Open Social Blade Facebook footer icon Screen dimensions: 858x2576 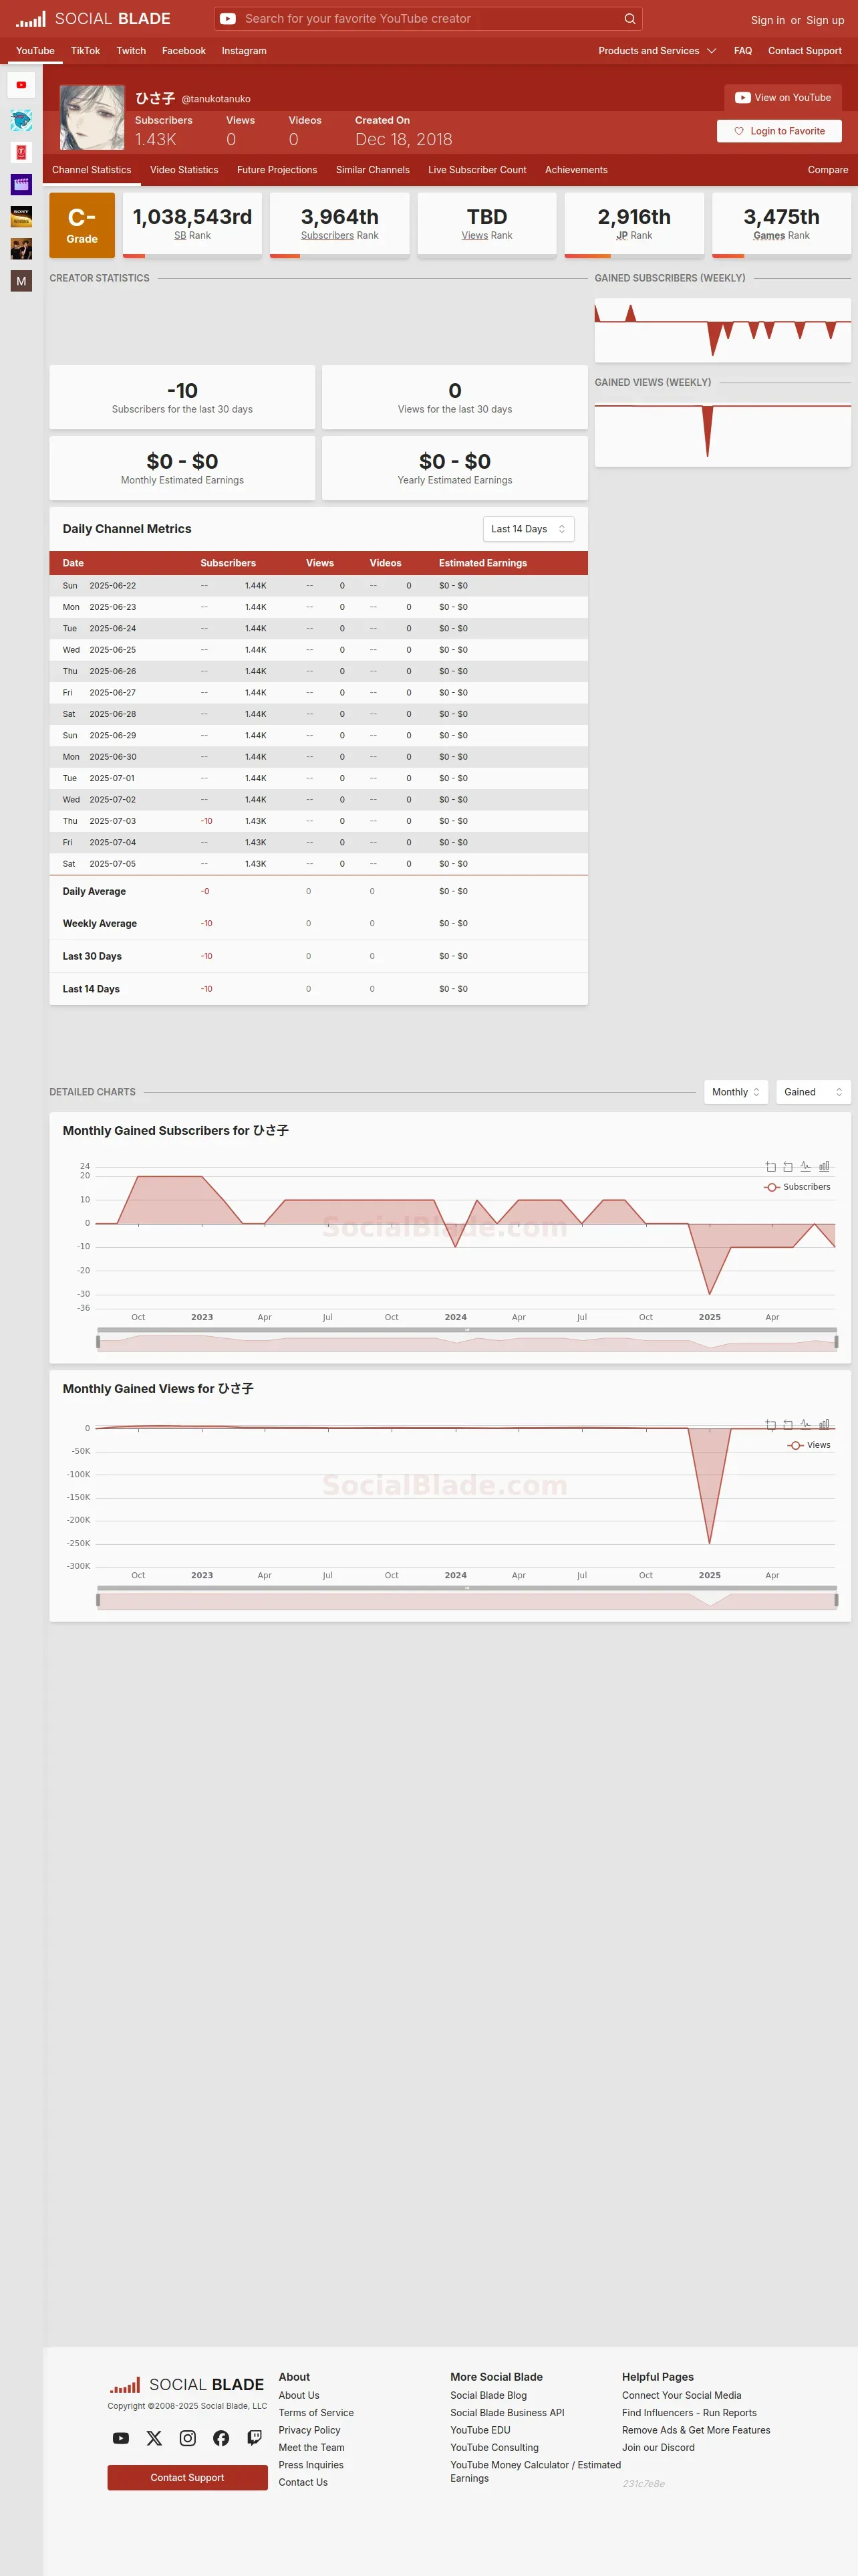[221, 2438]
